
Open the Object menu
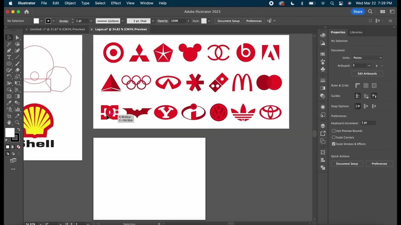[x=70, y=3]
